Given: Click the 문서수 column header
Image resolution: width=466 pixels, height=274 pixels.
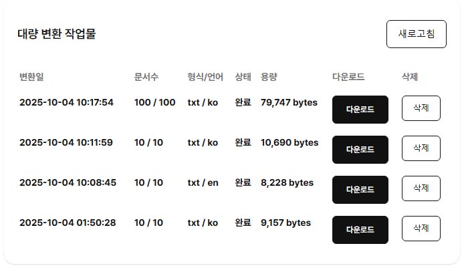Looking at the screenshot, I should coord(146,77).
